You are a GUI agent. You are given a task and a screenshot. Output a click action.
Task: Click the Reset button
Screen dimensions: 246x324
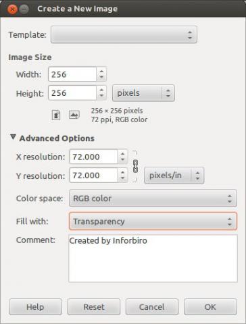pyautogui.click(x=94, y=307)
